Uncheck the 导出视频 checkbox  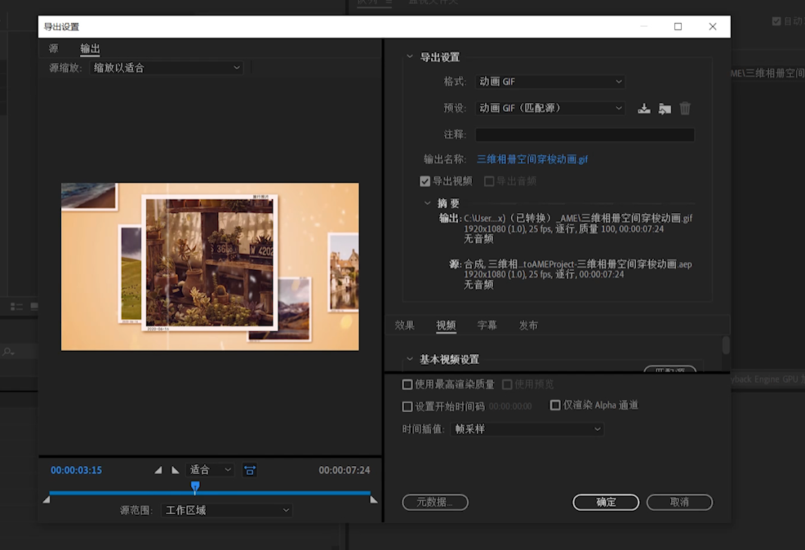pyautogui.click(x=425, y=181)
